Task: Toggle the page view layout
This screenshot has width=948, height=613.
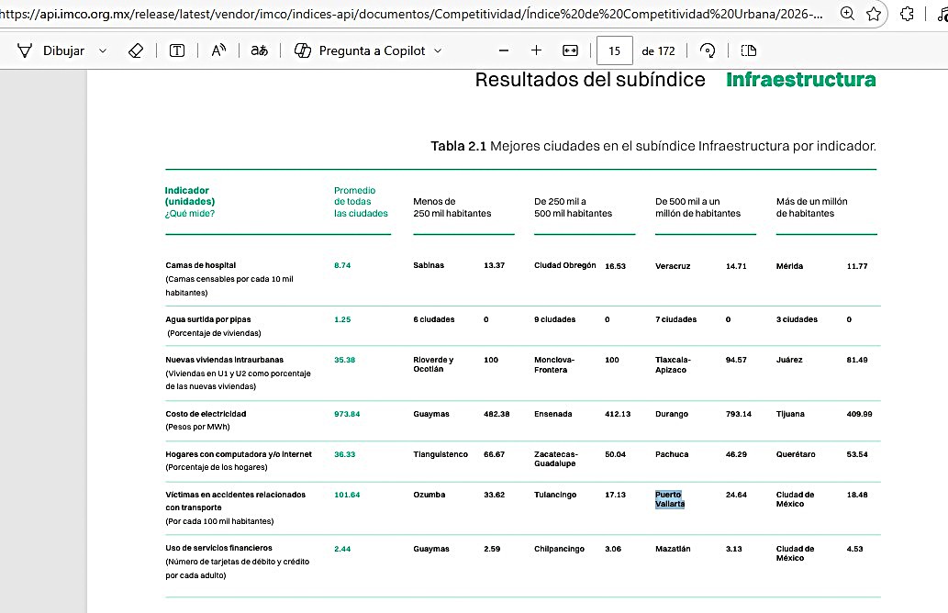Action: click(749, 50)
